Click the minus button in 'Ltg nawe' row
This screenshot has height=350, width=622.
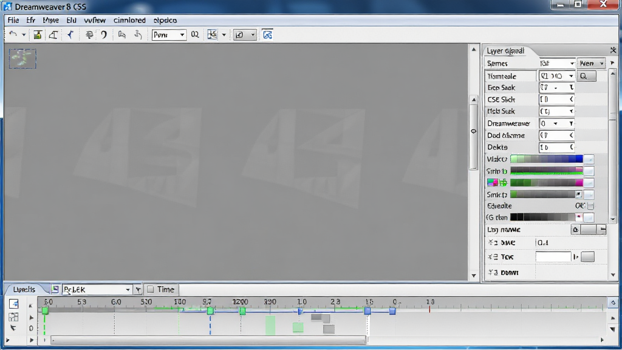pos(603,230)
